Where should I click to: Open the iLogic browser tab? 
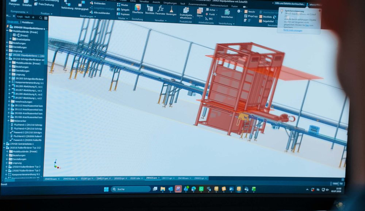point(20,17)
